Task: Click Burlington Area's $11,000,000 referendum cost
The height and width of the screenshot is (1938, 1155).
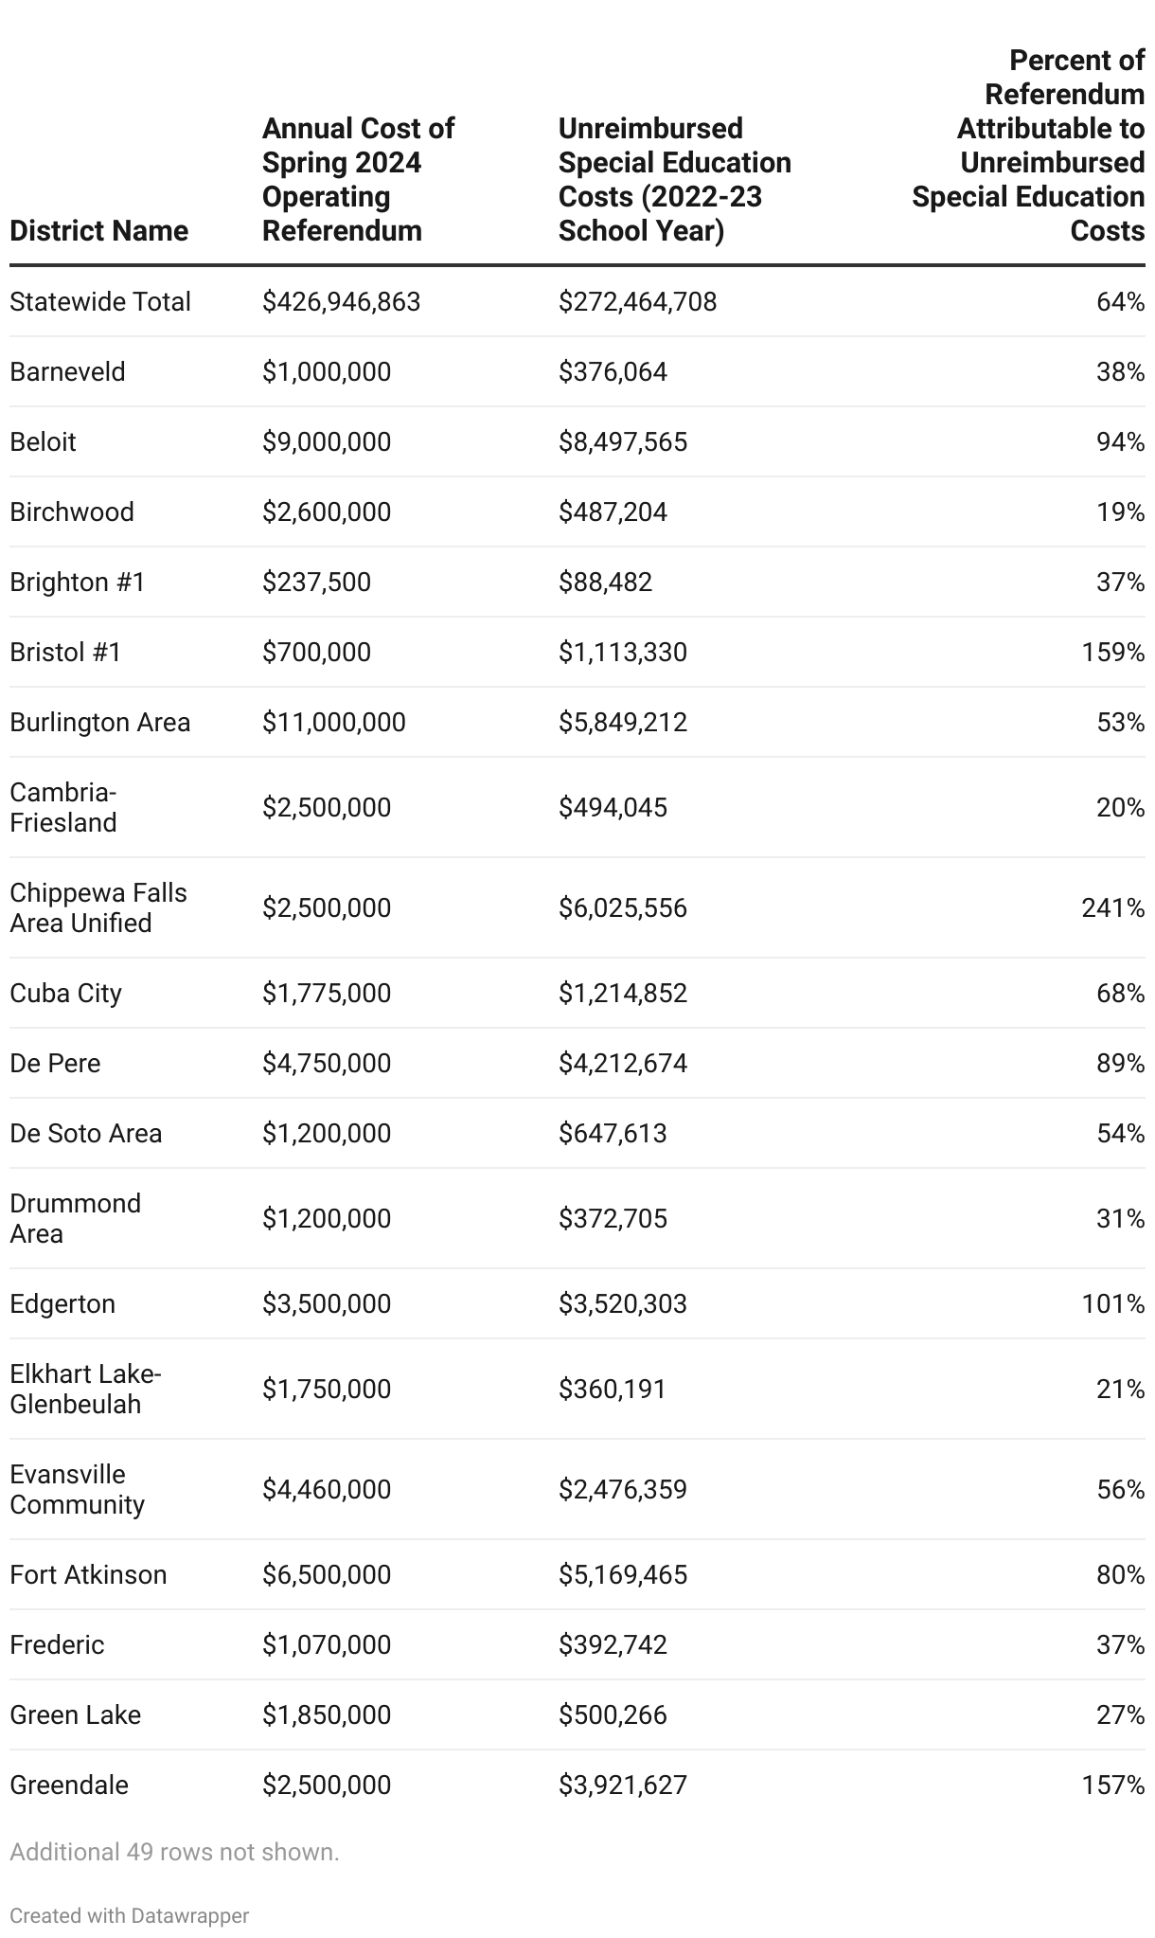Action: [x=333, y=722]
